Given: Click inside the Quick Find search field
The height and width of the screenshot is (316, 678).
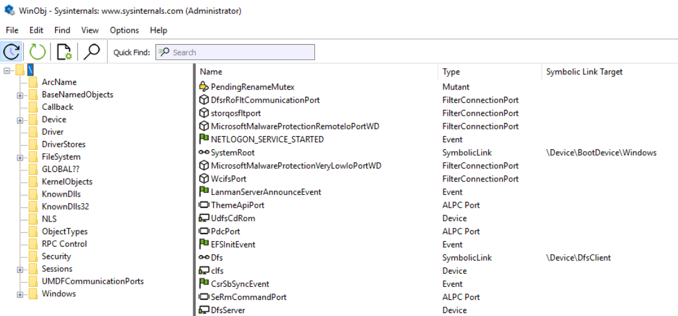Looking at the screenshot, I should coord(235,52).
